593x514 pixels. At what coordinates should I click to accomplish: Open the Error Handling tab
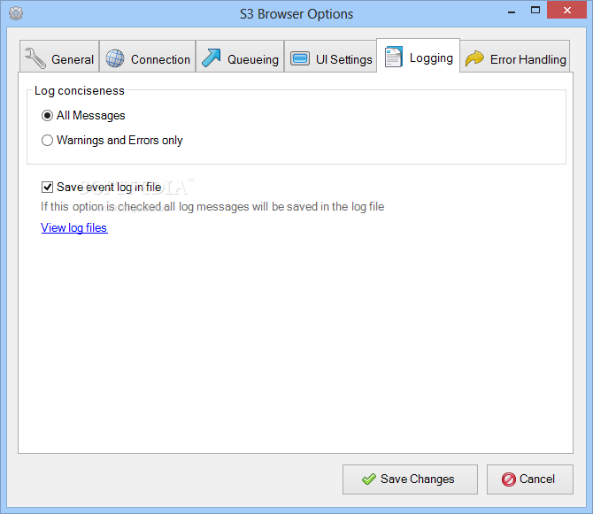515,57
